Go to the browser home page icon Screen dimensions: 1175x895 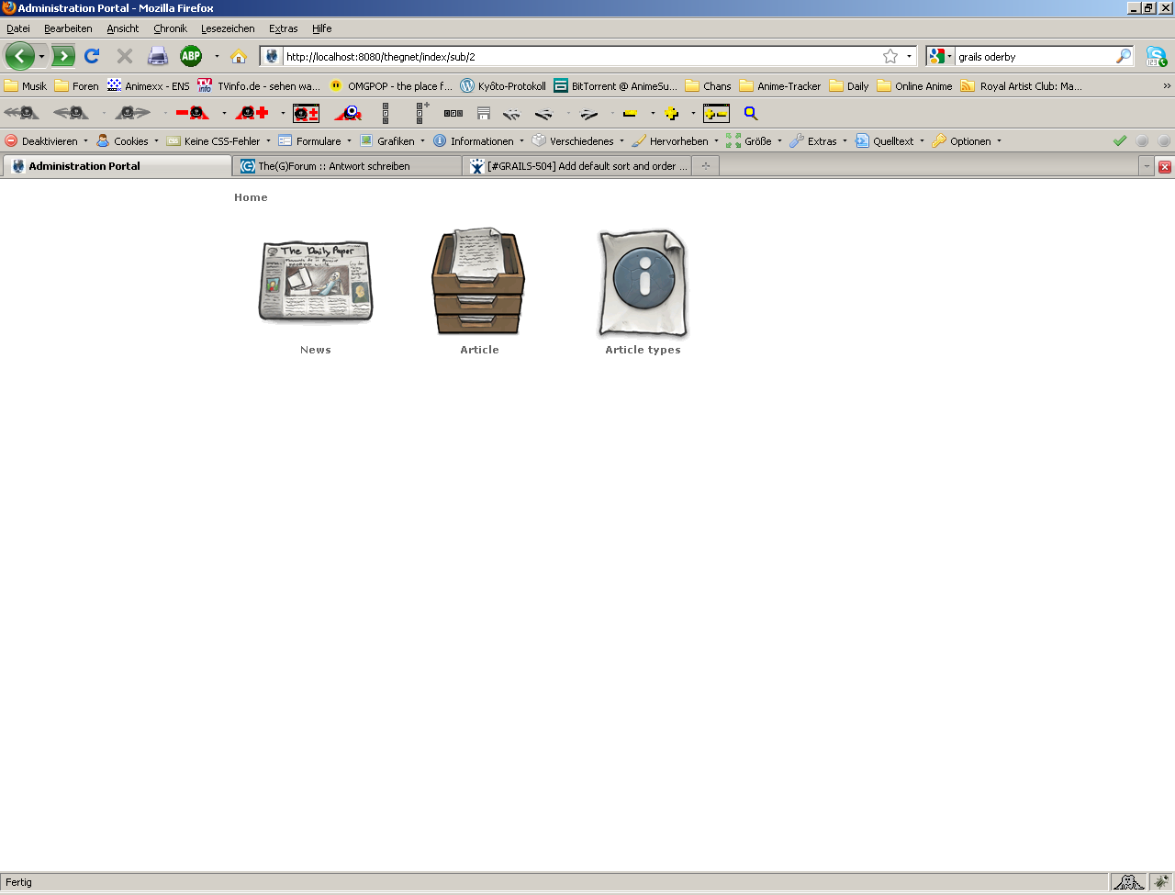[239, 56]
